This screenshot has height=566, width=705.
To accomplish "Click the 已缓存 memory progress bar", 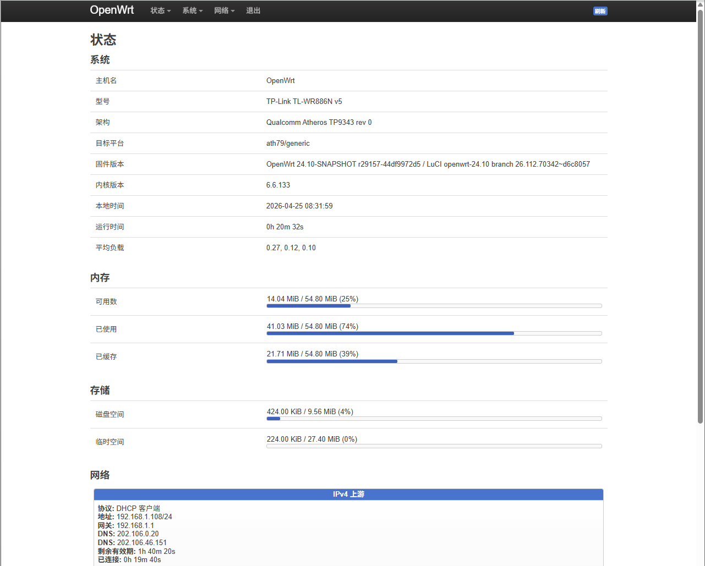I will click(434, 361).
